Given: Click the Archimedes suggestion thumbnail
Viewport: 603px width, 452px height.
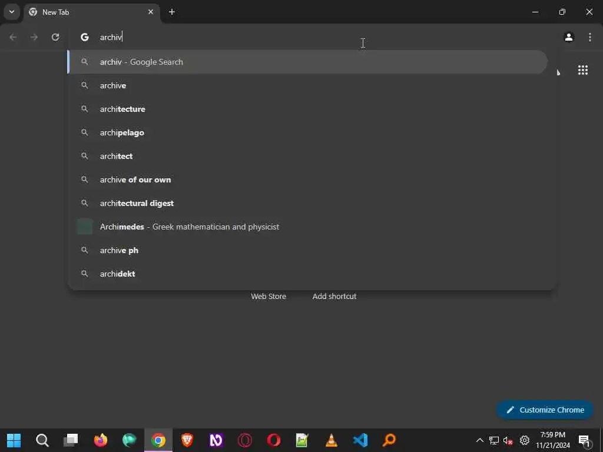Looking at the screenshot, I should [x=85, y=227].
